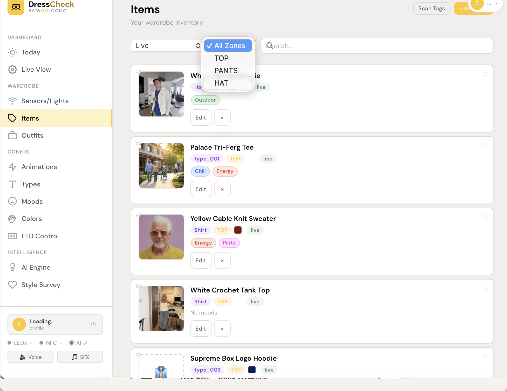Open Types via its T icon
Image resolution: width=507 pixels, height=391 pixels.
12,184
